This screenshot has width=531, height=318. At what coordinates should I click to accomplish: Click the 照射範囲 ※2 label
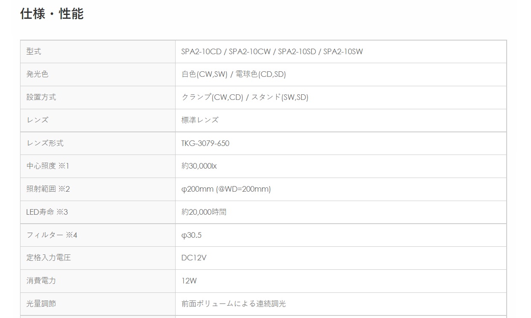(48, 189)
